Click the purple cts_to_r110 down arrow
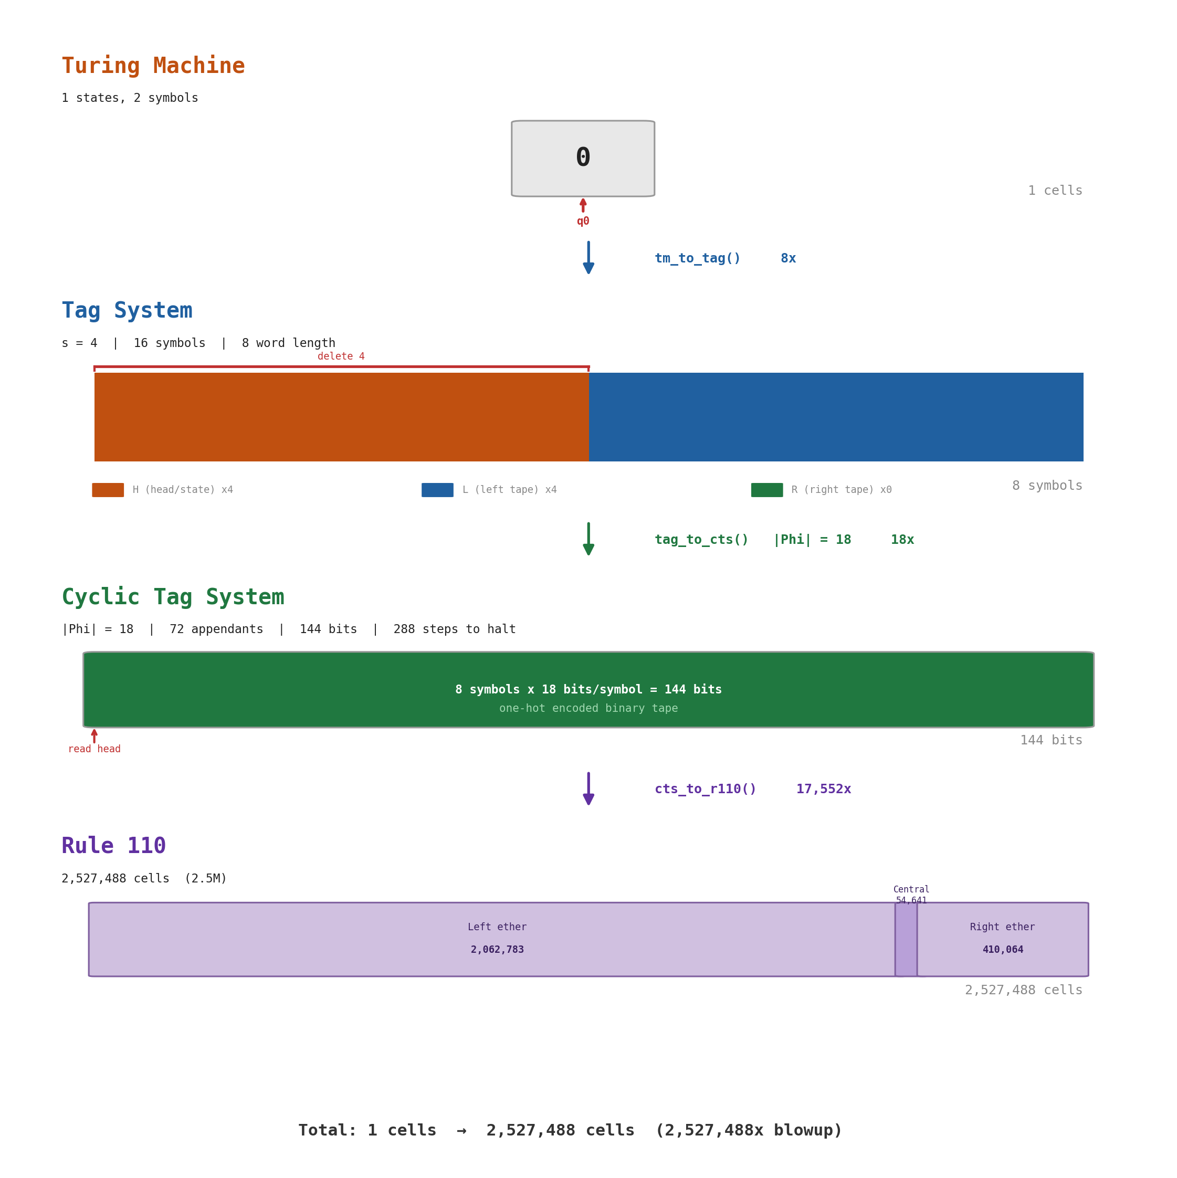 tap(588, 788)
